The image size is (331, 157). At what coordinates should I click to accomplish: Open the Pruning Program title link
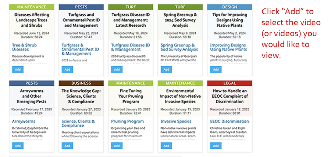[128, 122]
